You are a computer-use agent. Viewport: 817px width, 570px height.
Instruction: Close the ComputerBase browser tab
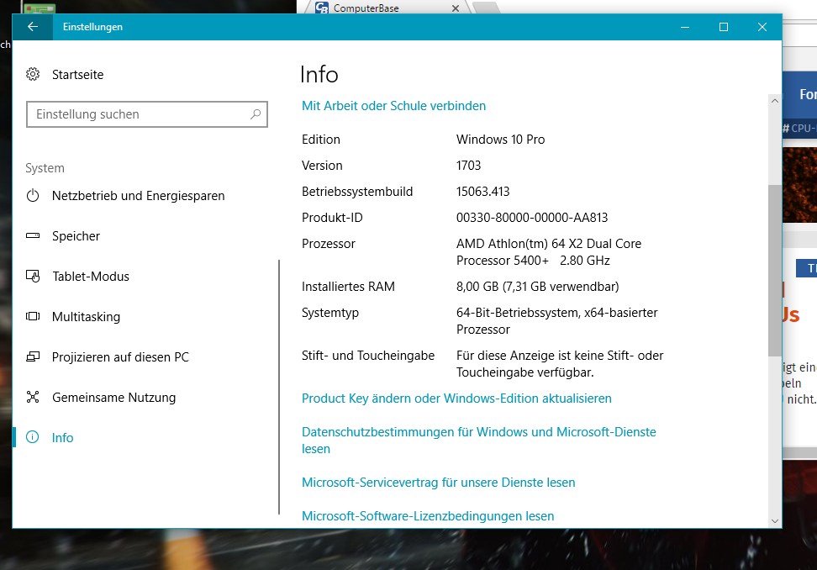(456, 8)
